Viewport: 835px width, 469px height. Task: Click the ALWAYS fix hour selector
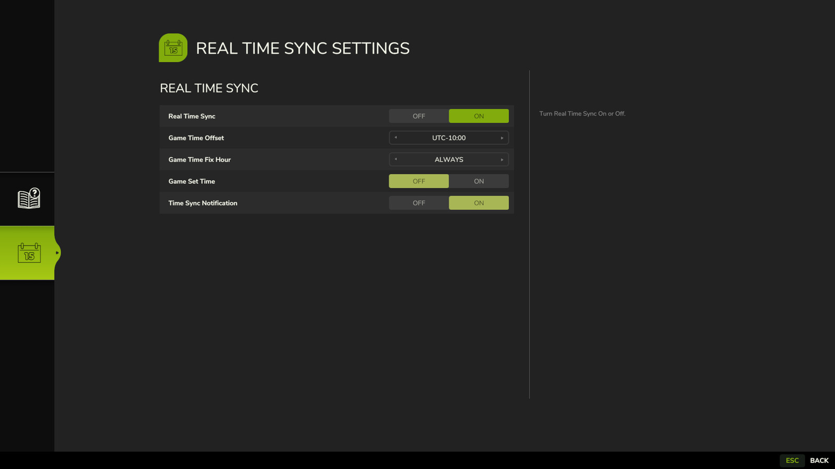(448, 159)
